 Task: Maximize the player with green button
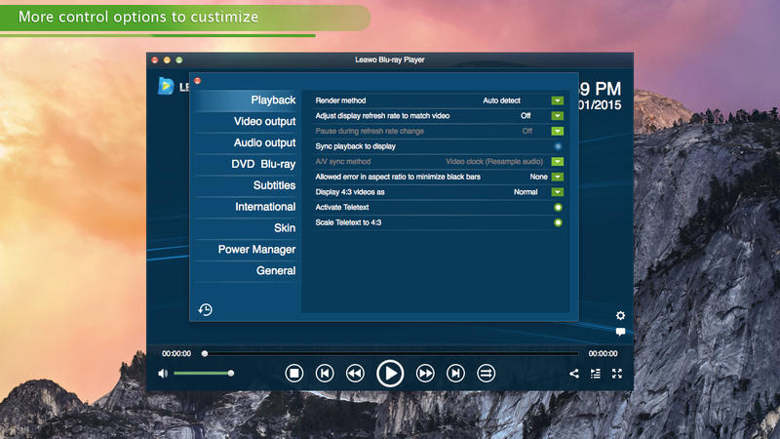click(179, 60)
